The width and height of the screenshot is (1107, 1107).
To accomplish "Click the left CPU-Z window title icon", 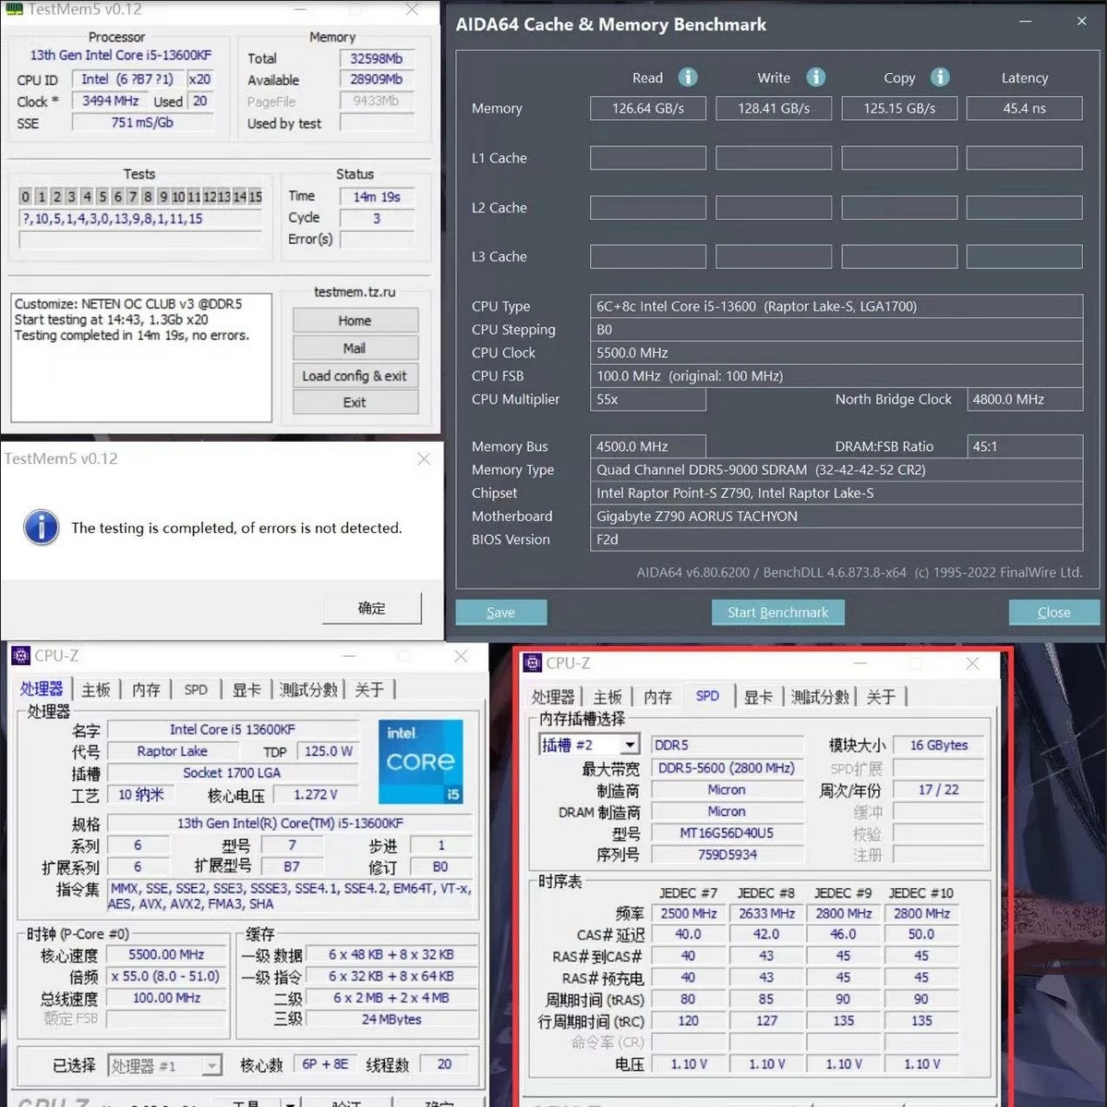I will click(21, 655).
